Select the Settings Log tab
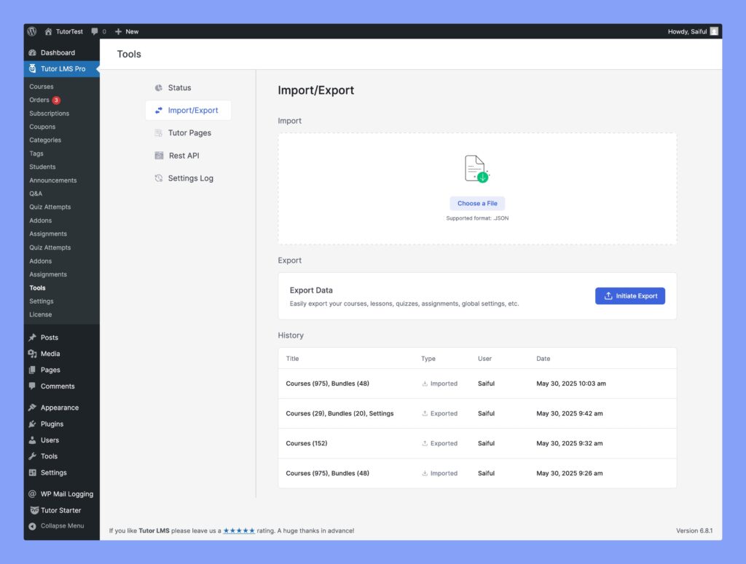Viewport: 746px width, 564px height. pos(189,178)
